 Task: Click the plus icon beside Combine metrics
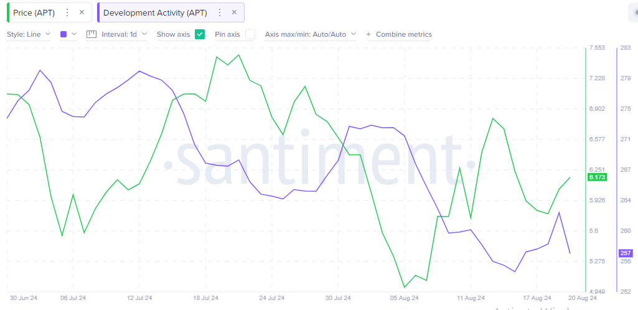[368, 35]
